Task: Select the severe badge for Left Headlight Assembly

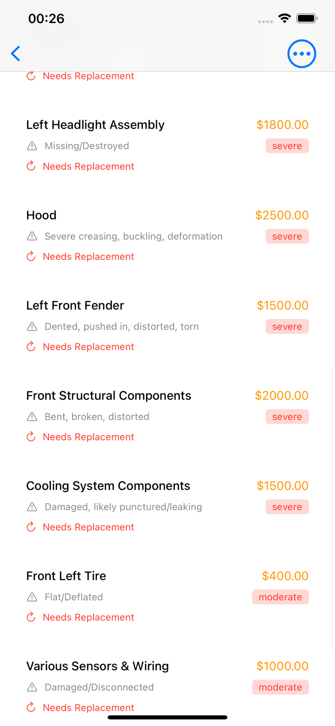Action: [287, 146]
